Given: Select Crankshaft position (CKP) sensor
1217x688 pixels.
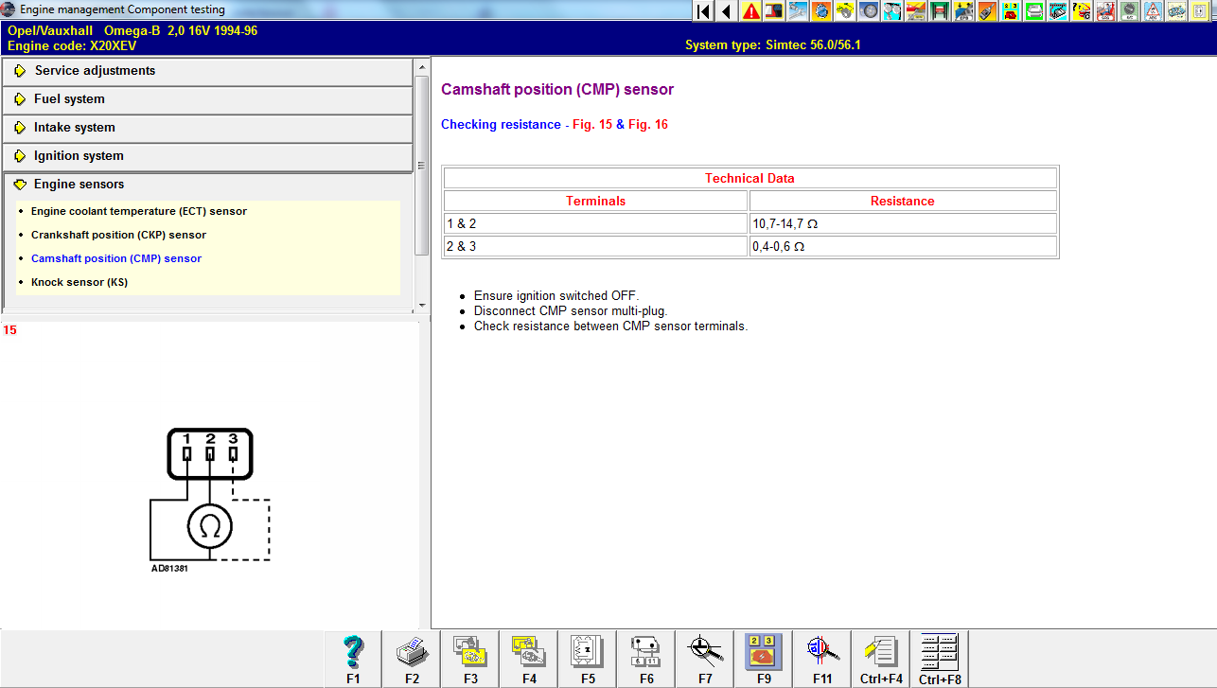Looking at the screenshot, I should click(118, 235).
